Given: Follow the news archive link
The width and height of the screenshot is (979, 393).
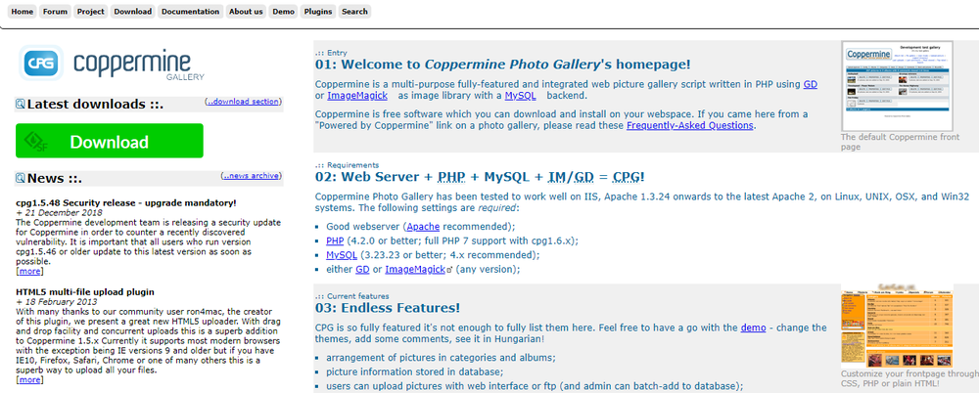Looking at the screenshot, I should pyautogui.click(x=251, y=176).
